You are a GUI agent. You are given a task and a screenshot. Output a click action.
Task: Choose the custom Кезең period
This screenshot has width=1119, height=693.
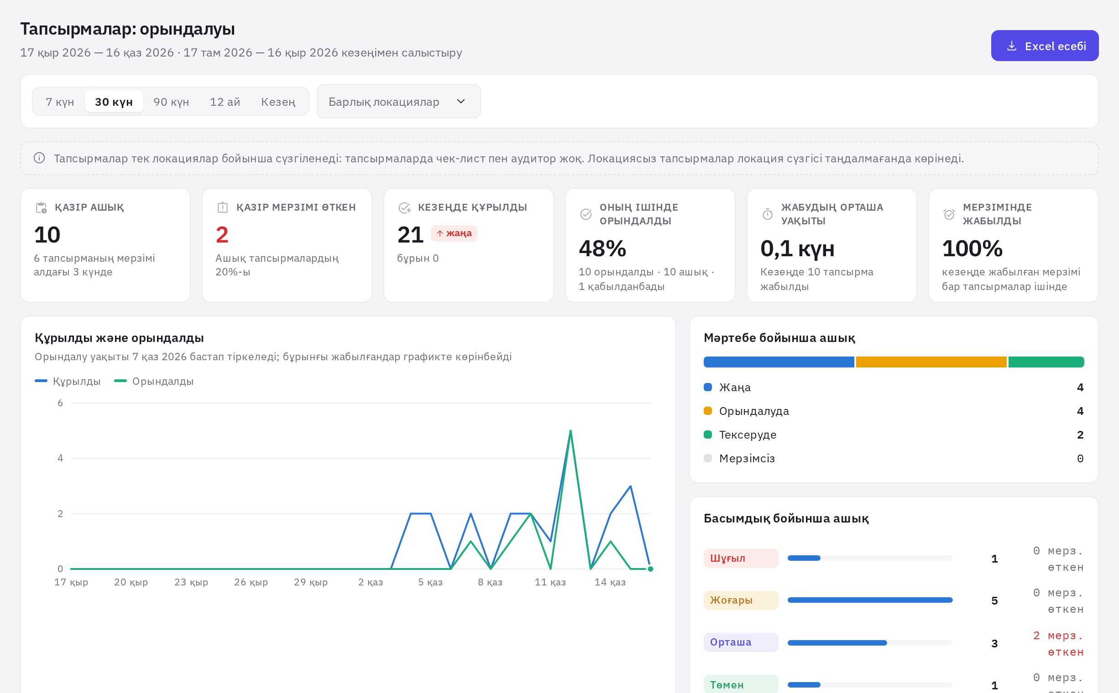[x=278, y=101]
